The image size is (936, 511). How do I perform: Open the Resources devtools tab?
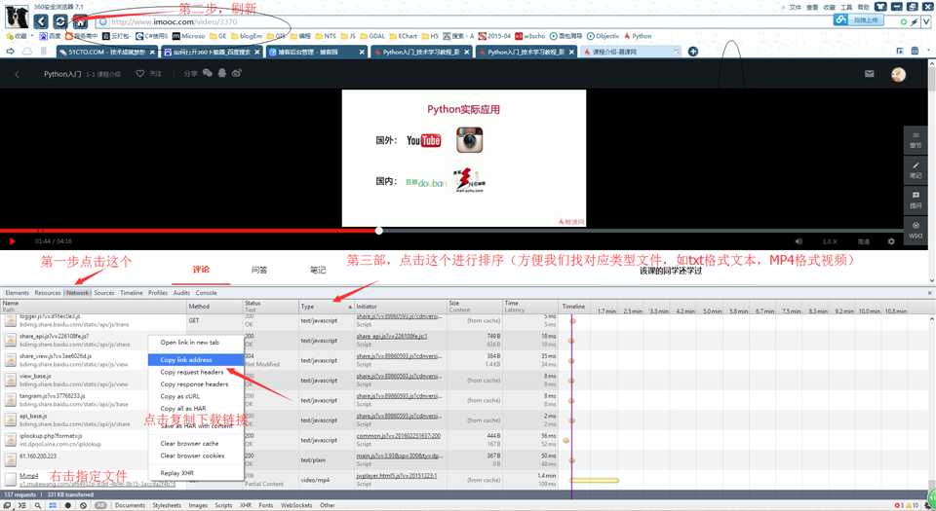pos(48,293)
